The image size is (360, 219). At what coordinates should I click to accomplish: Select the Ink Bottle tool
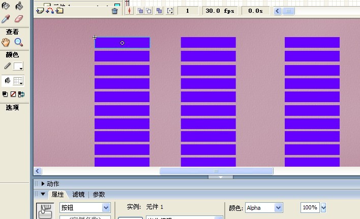7,6
